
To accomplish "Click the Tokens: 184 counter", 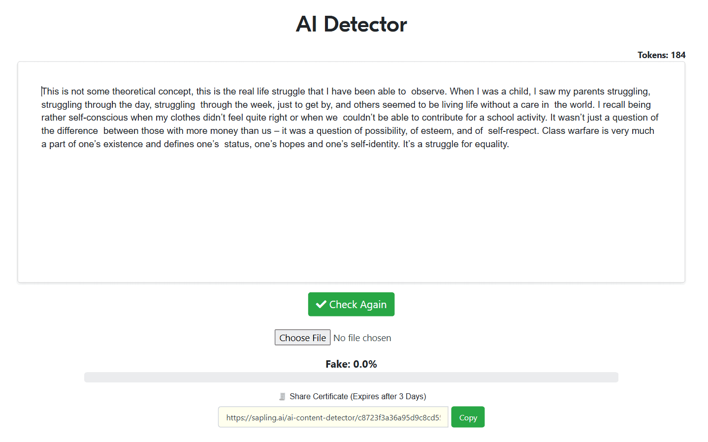I will [661, 55].
